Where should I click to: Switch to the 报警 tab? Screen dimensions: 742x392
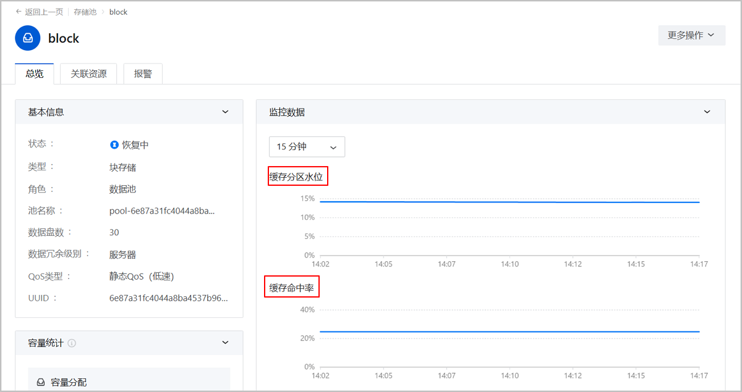(x=143, y=73)
